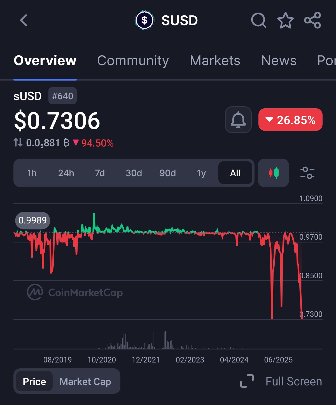The width and height of the screenshot is (336, 405).
Task: Toggle the 26.85% price change badge
Action: click(x=290, y=120)
